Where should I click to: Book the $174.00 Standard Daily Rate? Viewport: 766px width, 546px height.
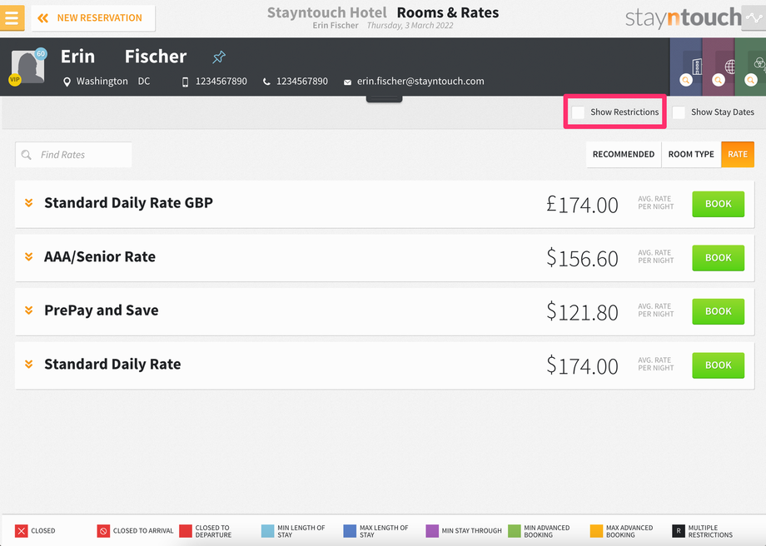coord(718,365)
